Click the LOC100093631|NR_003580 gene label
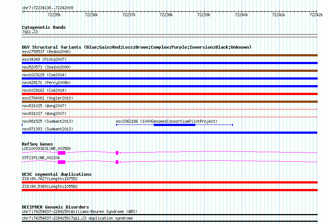This screenshot has width=328, height=224. coord(46,149)
